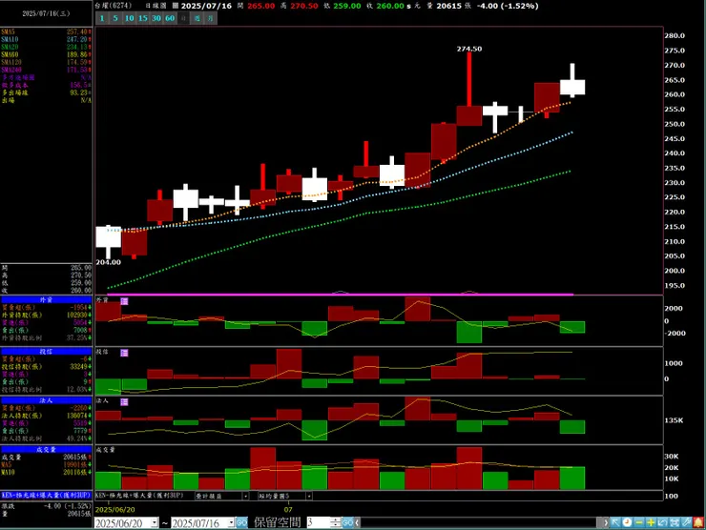Open the end date 2025/07/16 dropdown arrow
Image resolution: width=706 pixels, height=530 pixels.
point(231,522)
